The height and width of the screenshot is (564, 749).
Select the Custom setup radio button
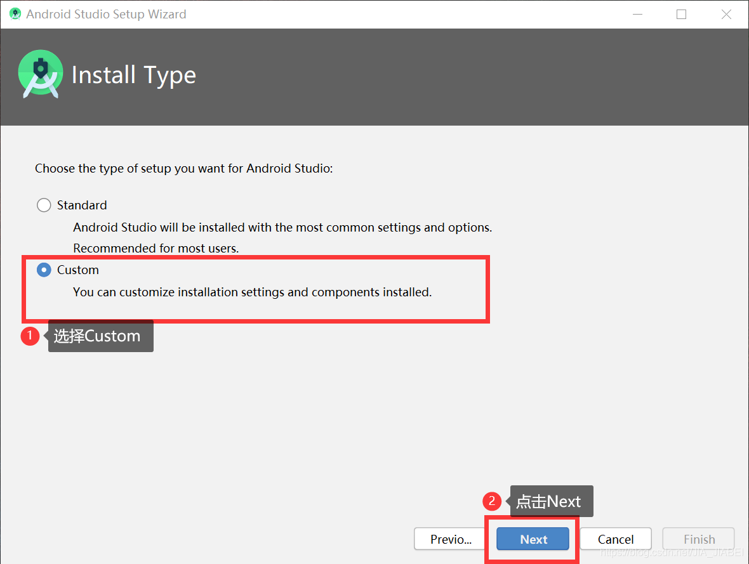(44, 270)
